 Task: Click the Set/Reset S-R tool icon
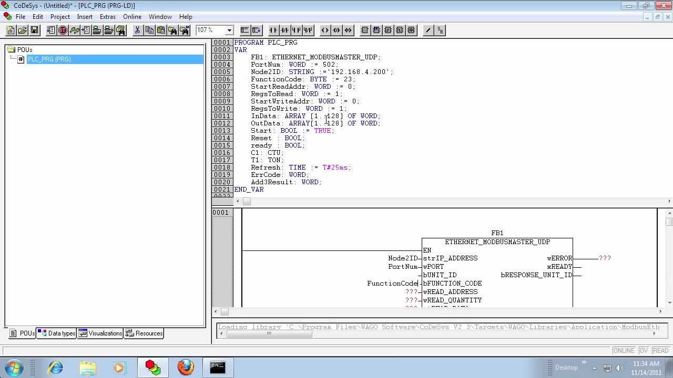440,30
